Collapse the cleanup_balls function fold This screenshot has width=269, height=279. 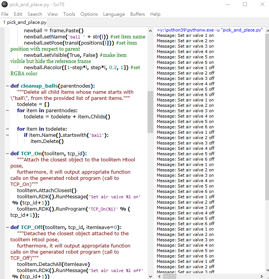coord(7,86)
